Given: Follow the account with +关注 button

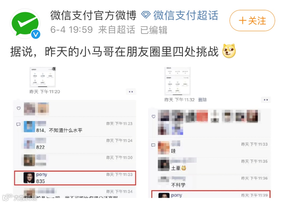Looking at the screenshot, I should coord(252,20).
